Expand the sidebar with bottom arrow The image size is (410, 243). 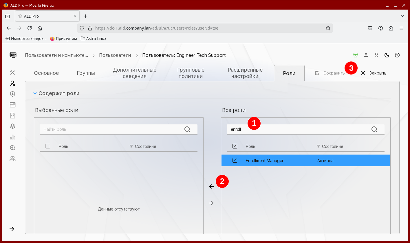[x=12, y=229]
